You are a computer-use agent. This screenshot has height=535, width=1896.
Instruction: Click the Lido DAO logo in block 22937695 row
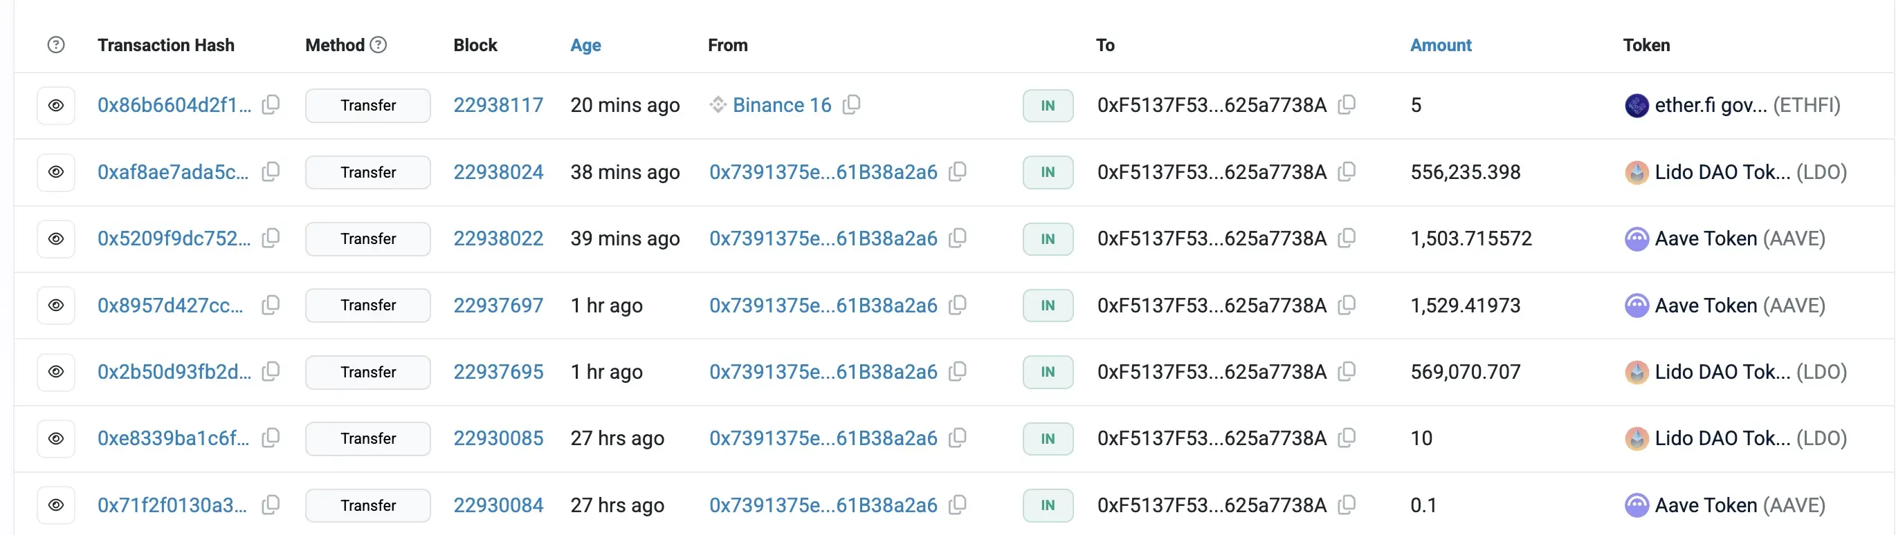coord(1637,373)
